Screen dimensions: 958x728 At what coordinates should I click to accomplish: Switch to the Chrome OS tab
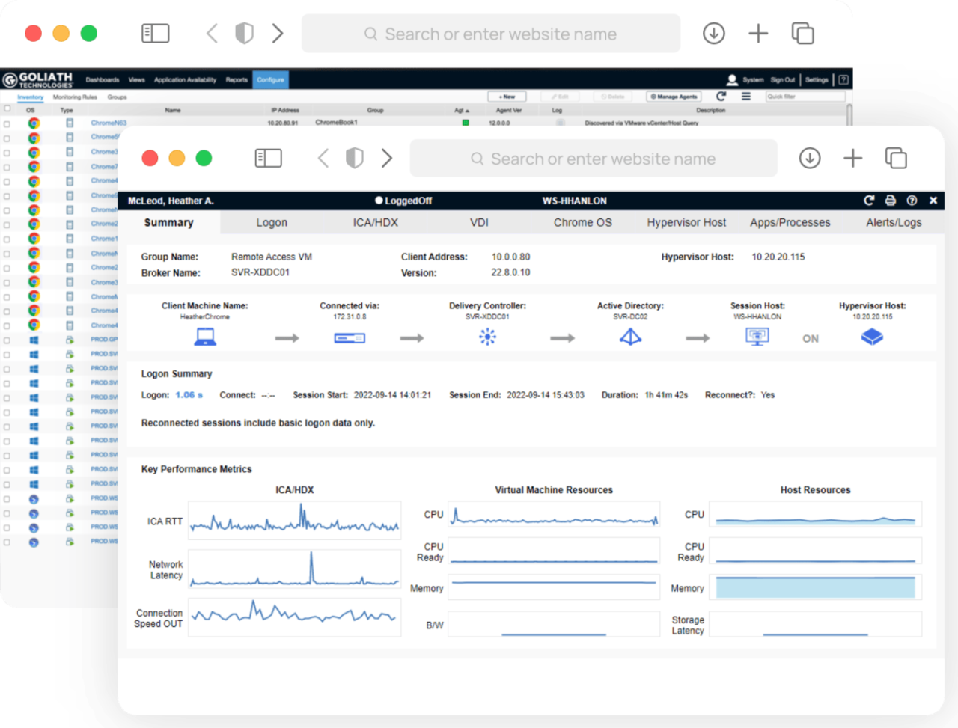pyautogui.click(x=582, y=222)
